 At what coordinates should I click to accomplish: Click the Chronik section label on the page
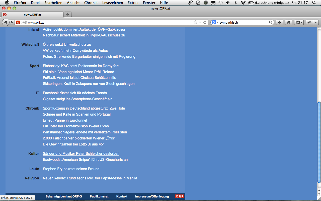coord(32,108)
